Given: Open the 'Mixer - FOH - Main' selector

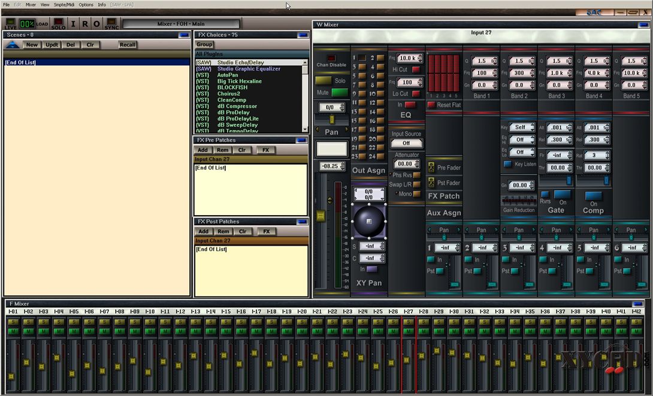Looking at the screenshot, I should (181, 24).
